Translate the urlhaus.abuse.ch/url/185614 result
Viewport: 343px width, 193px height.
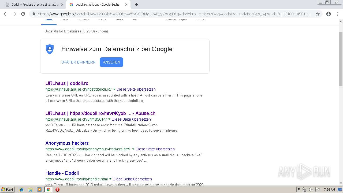[131, 119]
